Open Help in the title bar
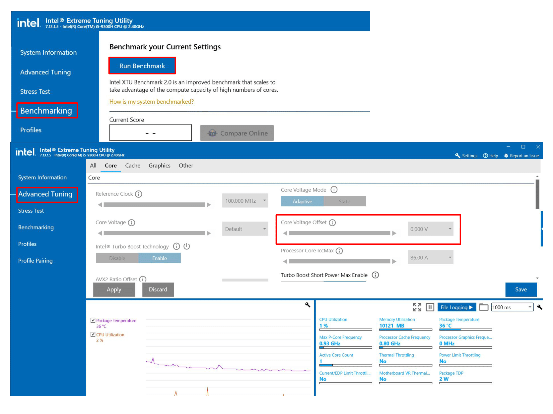 (x=490, y=156)
